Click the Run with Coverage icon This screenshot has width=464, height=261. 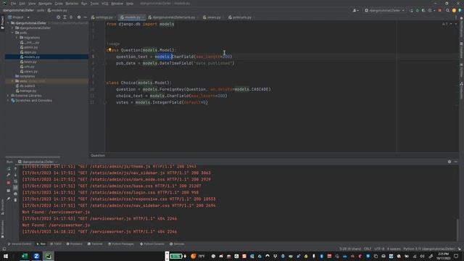coord(423,10)
